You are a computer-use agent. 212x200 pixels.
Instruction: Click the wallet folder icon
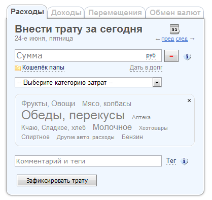click(x=18, y=68)
